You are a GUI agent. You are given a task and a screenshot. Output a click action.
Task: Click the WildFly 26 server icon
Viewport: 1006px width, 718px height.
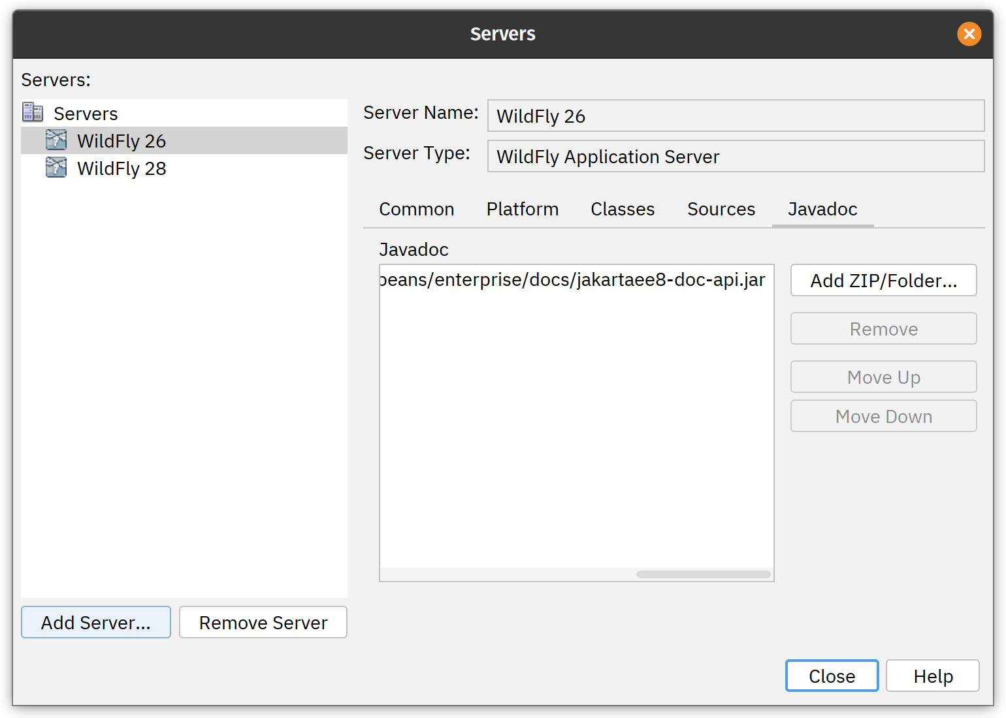coord(56,140)
